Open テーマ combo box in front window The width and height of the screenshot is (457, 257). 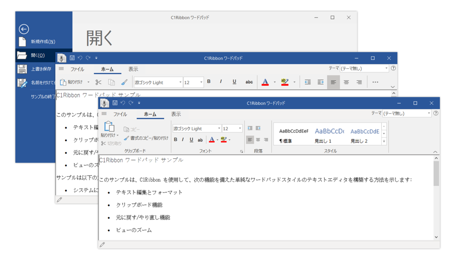(x=407, y=113)
